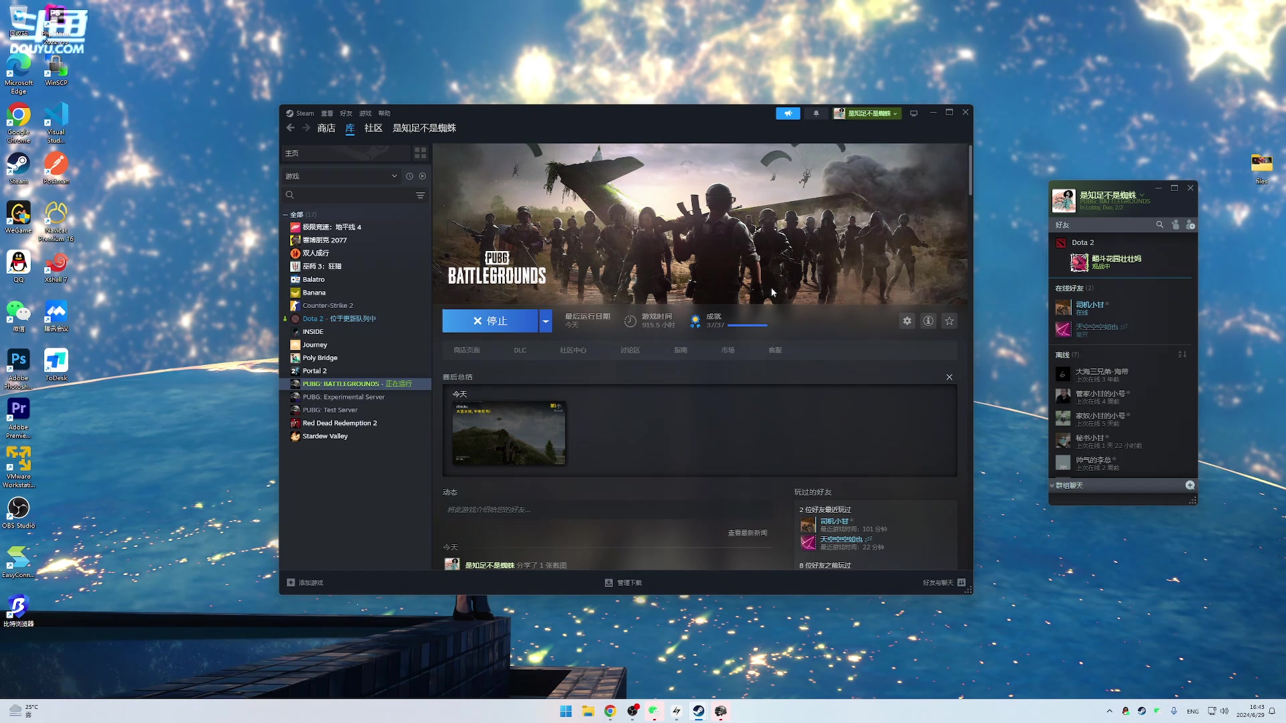This screenshot has height=723, width=1286.
Task: Open the PUBG Discussions link
Action: 630,350
